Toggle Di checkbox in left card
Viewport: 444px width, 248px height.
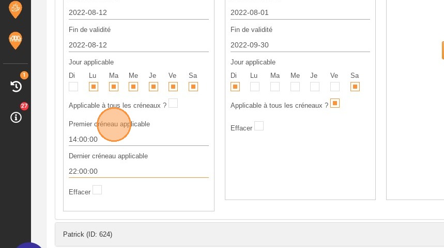click(73, 87)
